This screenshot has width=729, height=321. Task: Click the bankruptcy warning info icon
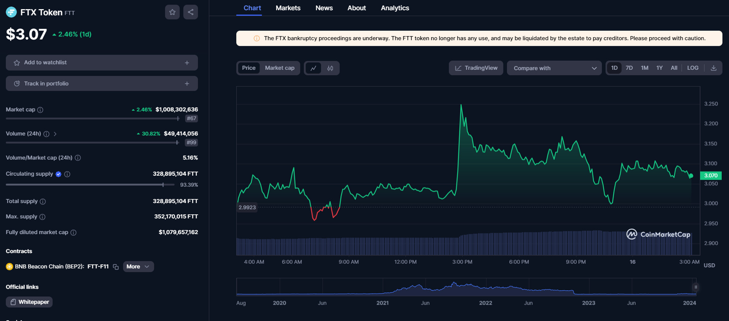point(257,38)
